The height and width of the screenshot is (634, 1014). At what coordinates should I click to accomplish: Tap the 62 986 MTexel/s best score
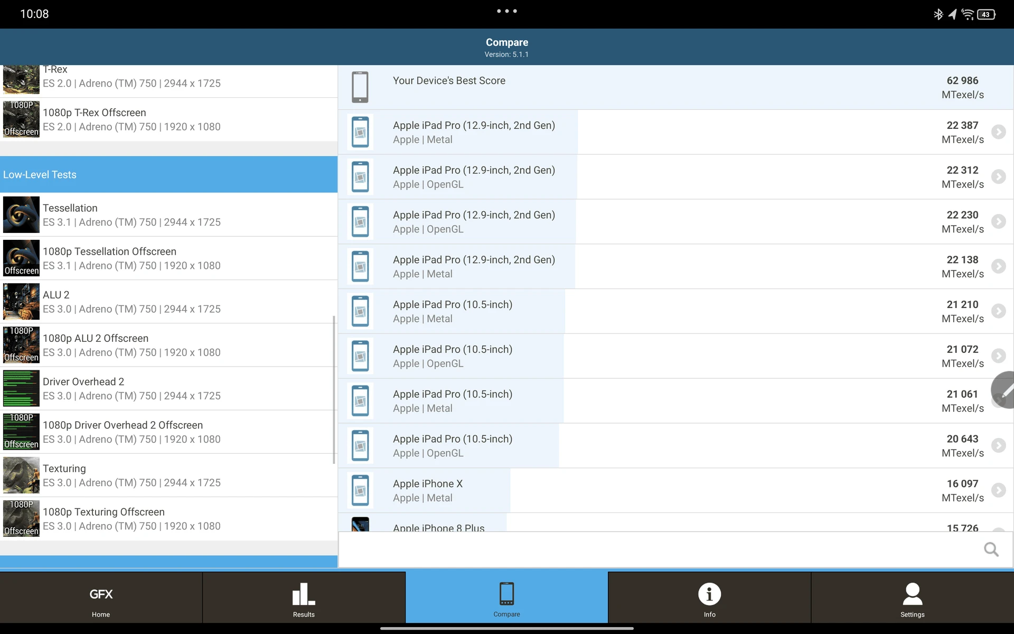(x=962, y=88)
